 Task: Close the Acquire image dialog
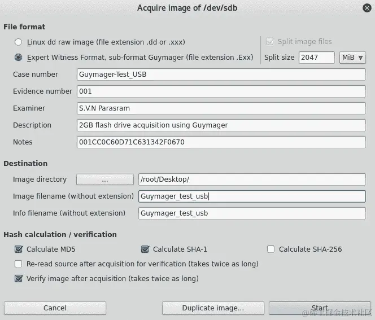pyautogui.click(x=367, y=8)
